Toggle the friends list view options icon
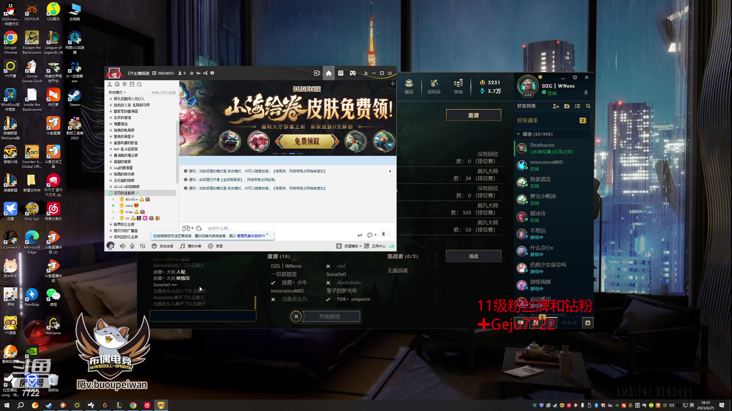Viewport: 732px width, 411px height. click(x=577, y=106)
